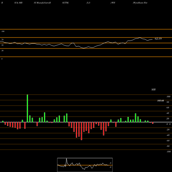This screenshot has width=172, height=172.
Task: Click the end of the RSI line
Action: (152, 40)
